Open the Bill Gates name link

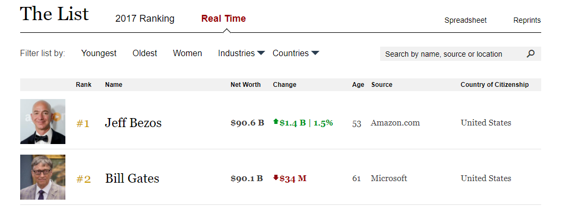click(x=132, y=178)
